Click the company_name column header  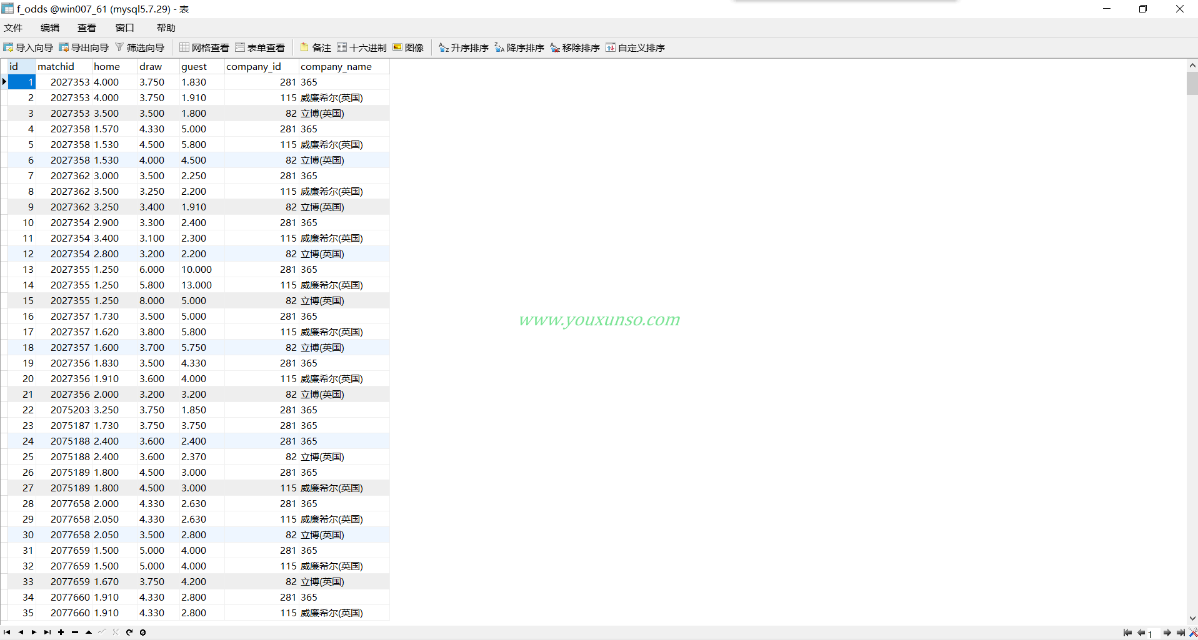click(336, 66)
